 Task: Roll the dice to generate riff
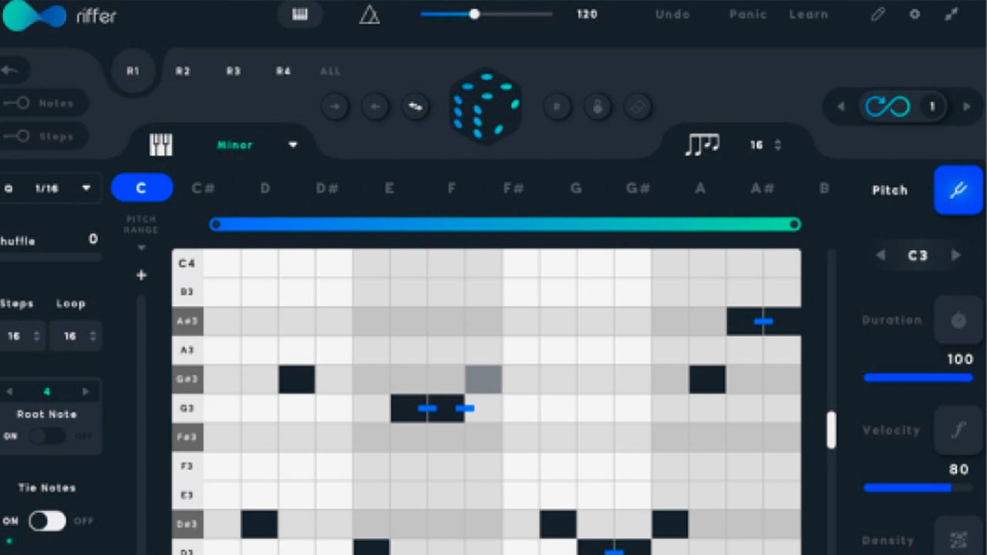coord(486,106)
